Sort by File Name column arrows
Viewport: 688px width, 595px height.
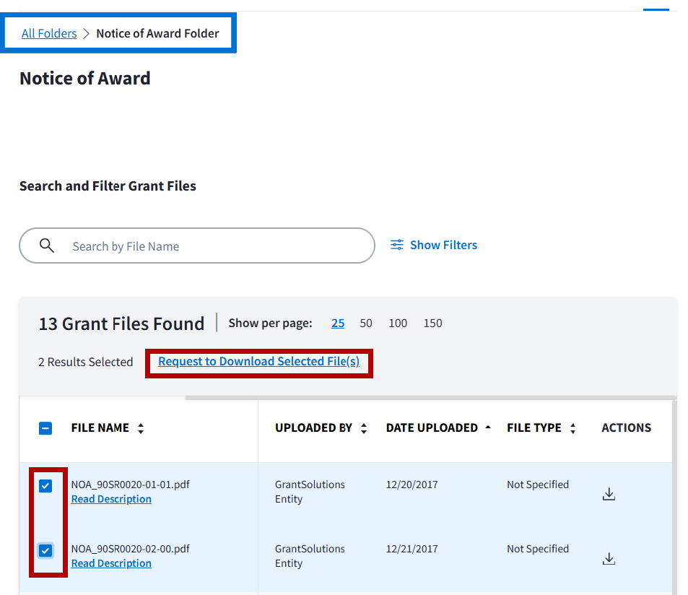[141, 428]
